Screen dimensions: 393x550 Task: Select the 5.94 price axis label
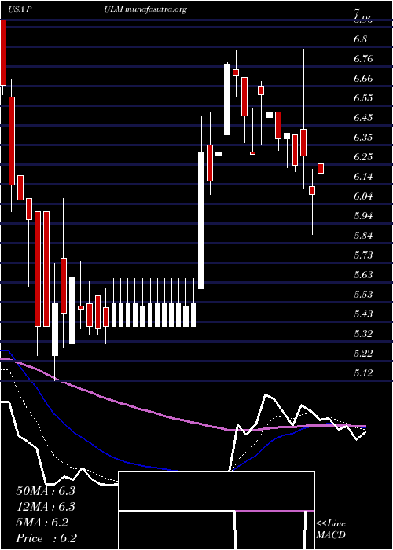(363, 216)
